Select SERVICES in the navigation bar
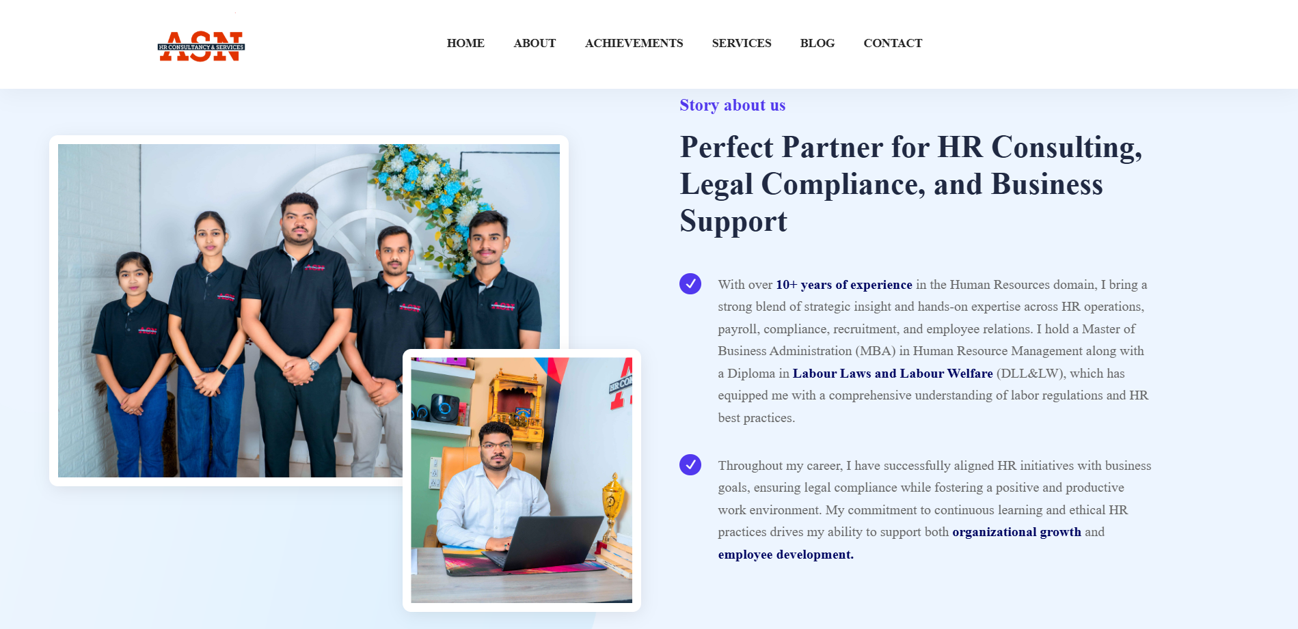Screen dimensions: 1298x629 coord(742,43)
